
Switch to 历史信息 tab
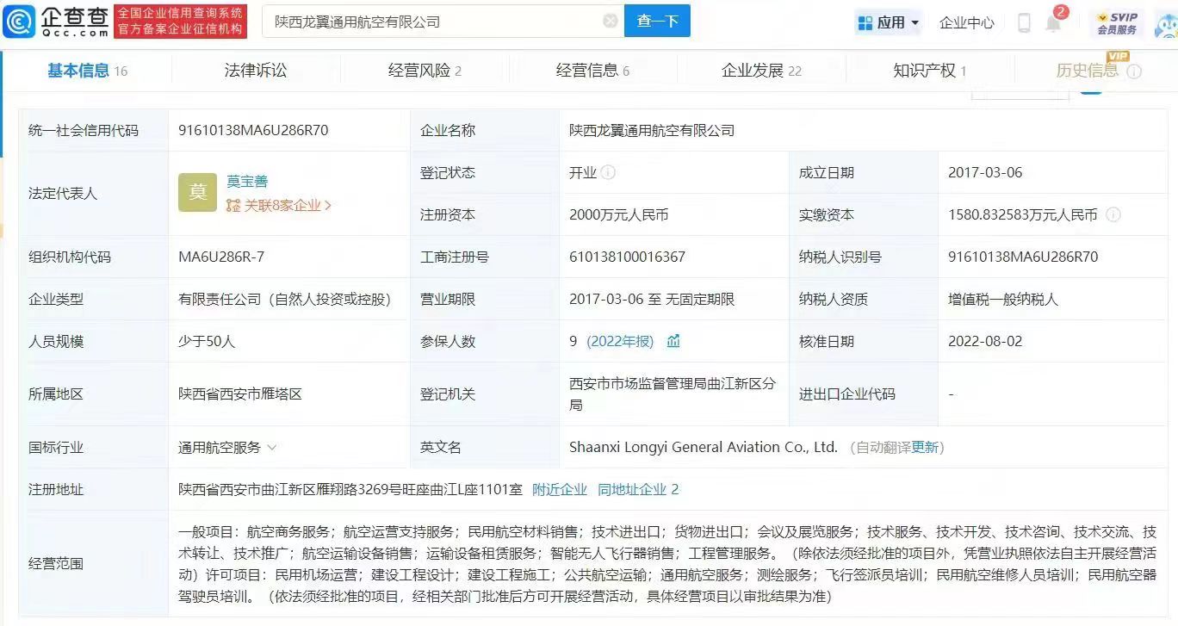[x=1088, y=71]
